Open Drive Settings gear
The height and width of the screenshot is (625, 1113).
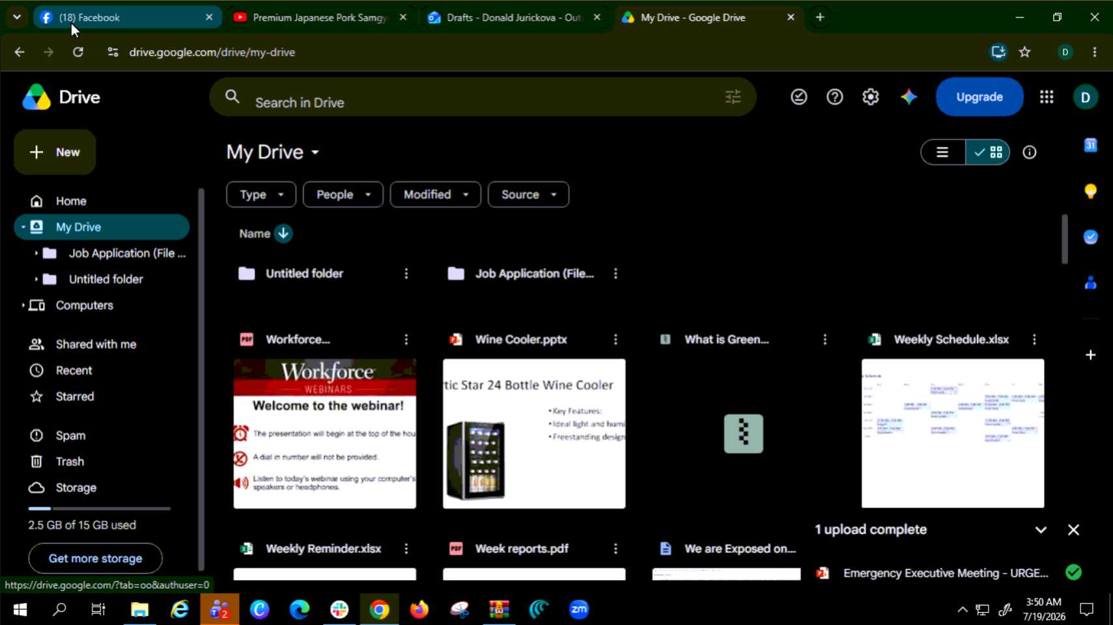pos(871,97)
